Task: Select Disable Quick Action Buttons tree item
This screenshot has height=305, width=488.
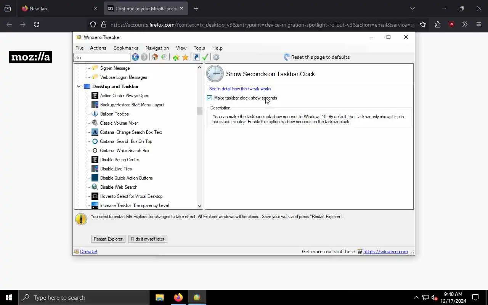Action: [126, 178]
